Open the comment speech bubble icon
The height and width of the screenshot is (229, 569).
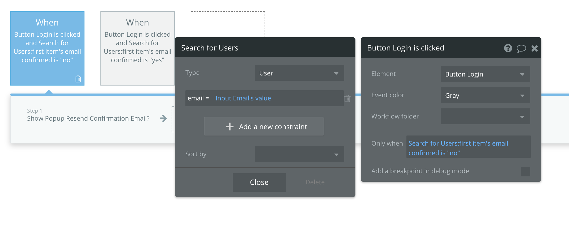[521, 48]
